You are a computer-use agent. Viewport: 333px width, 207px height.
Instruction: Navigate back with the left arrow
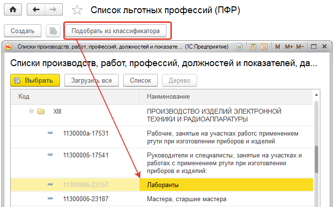point(36,10)
